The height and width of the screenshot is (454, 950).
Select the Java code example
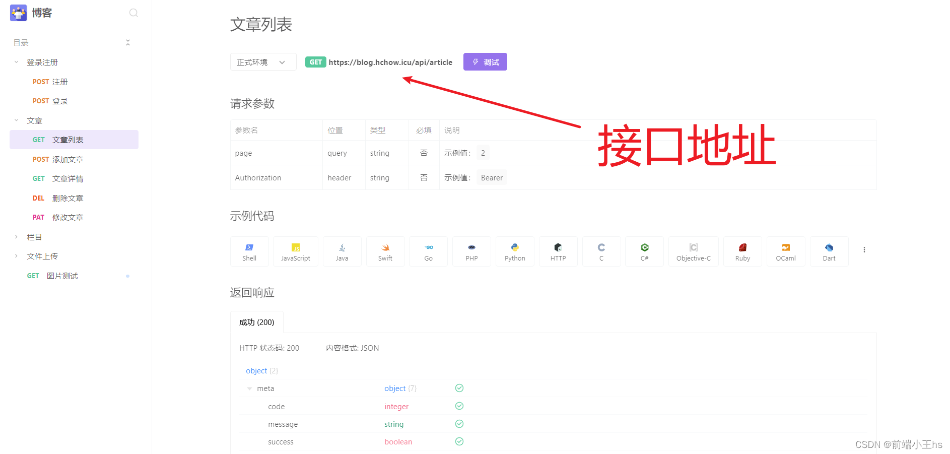(x=342, y=251)
